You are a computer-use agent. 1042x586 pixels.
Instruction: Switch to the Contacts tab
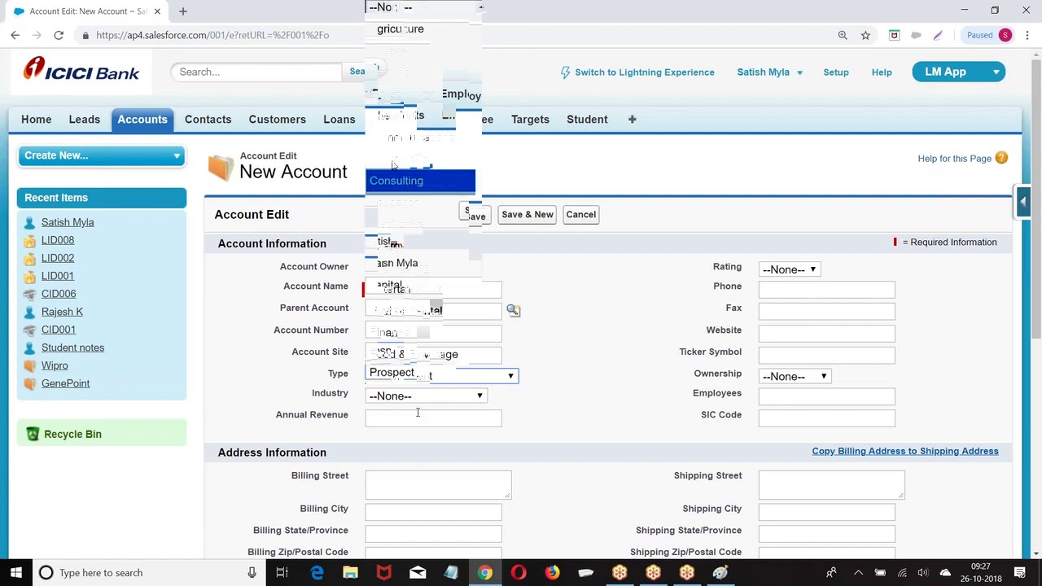click(208, 119)
